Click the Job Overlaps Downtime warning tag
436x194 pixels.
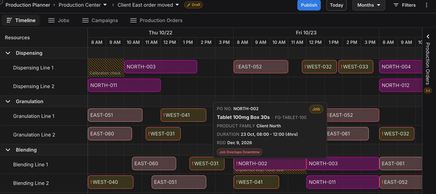(x=239, y=152)
